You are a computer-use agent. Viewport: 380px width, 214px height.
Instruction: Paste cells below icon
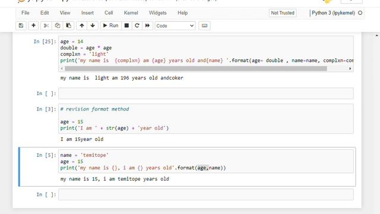click(69, 26)
